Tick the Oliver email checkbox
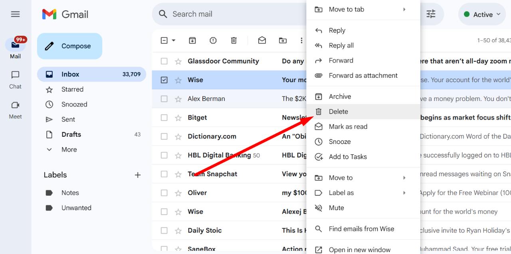The height and width of the screenshot is (254, 511). click(164, 193)
